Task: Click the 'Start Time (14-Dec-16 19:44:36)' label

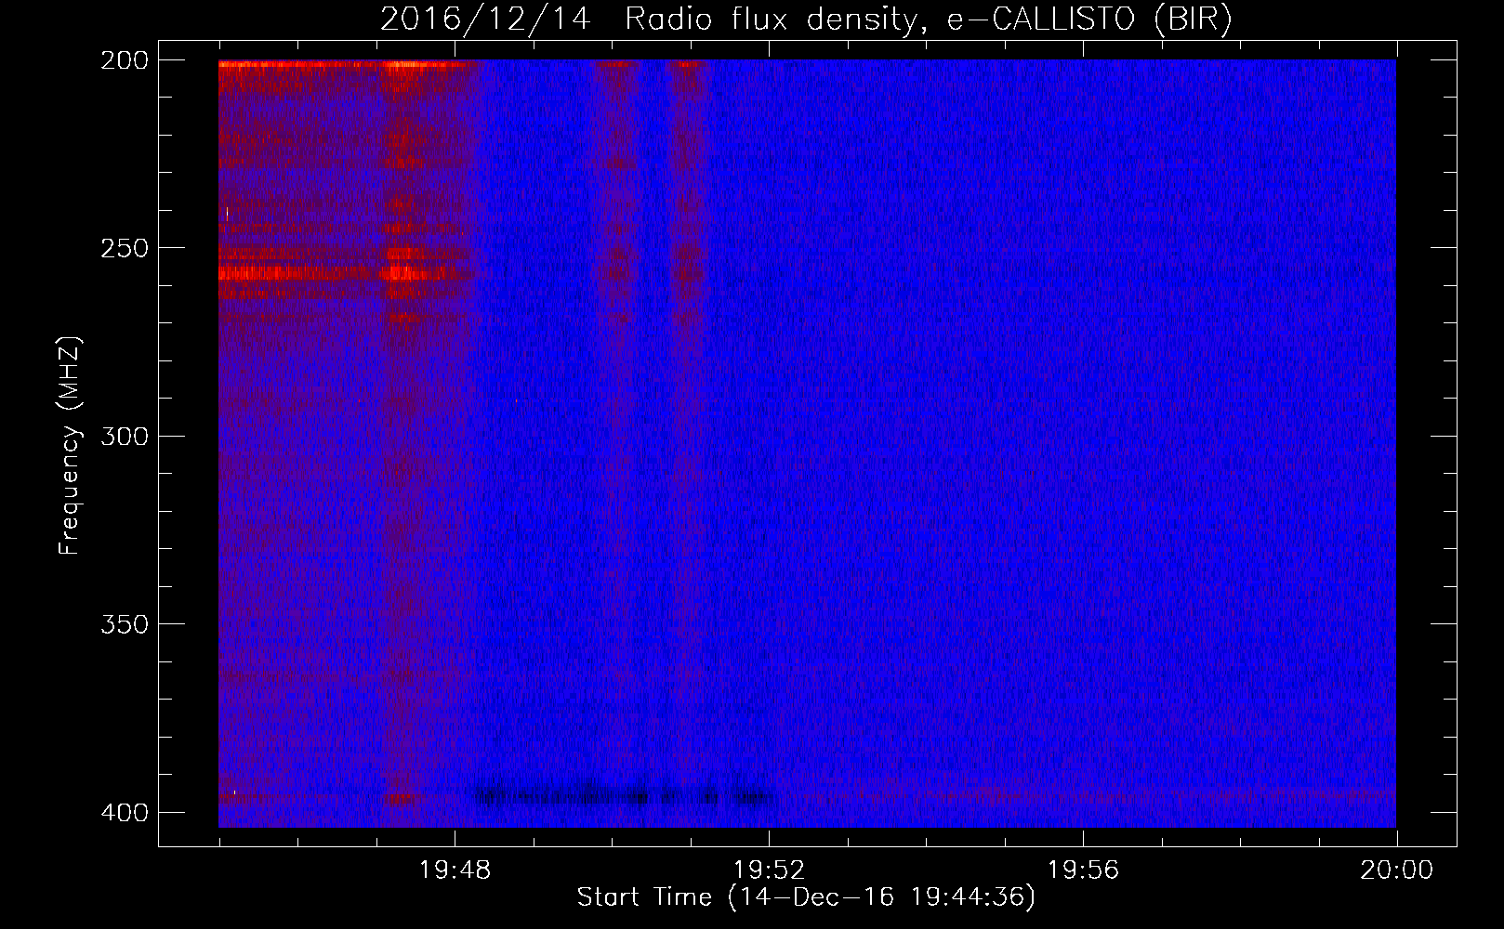Action: click(x=806, y=897)
